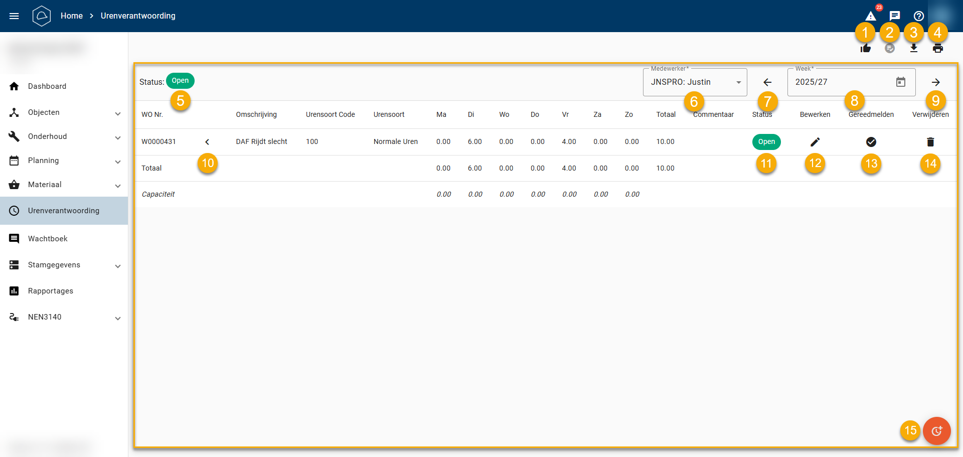This screenshot has width=963, height=457.
Task: Delete the W0000431 row via the trash icon
Action: (930, 142)
